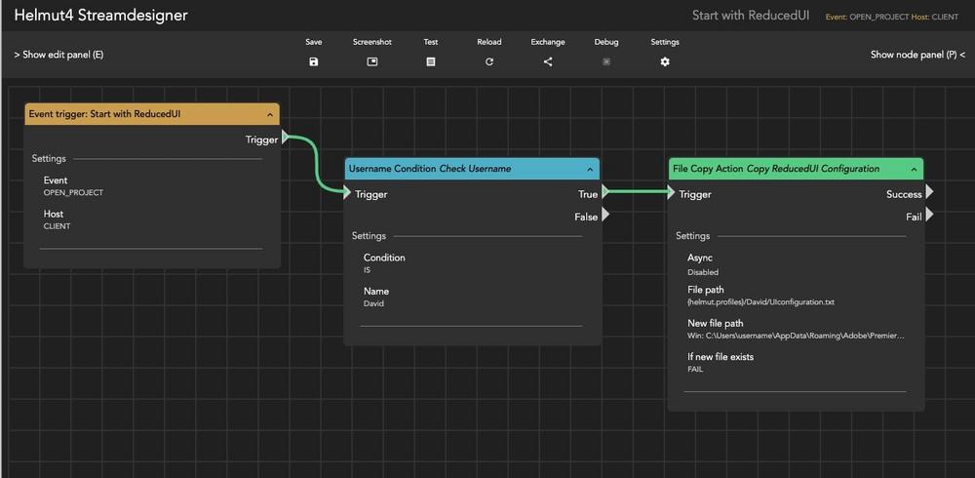Click the Fail output port of File Copy
The width and height of the screenshot is (975, 478).
[929, 216]
